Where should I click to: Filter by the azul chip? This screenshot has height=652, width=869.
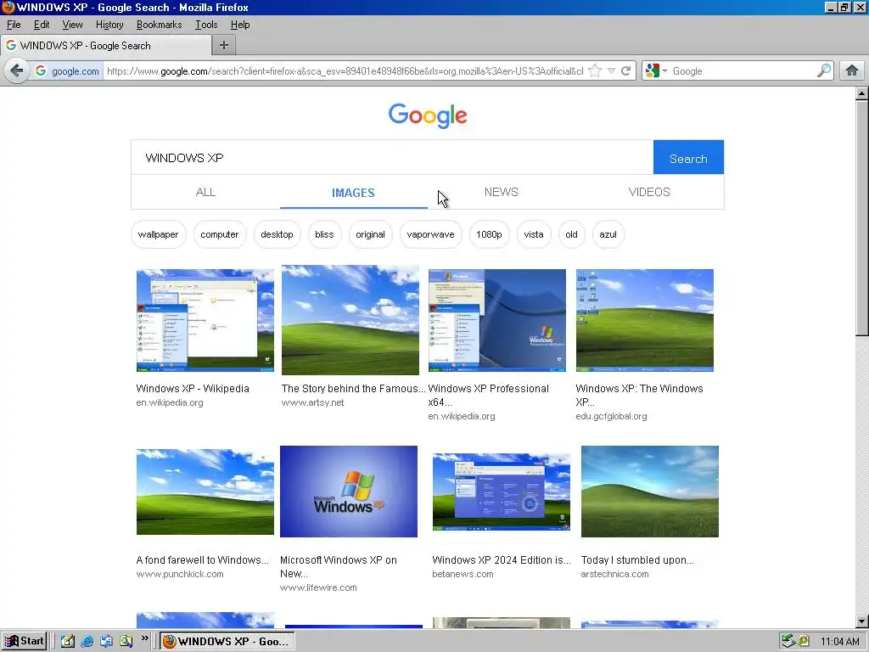click(608, 234)
